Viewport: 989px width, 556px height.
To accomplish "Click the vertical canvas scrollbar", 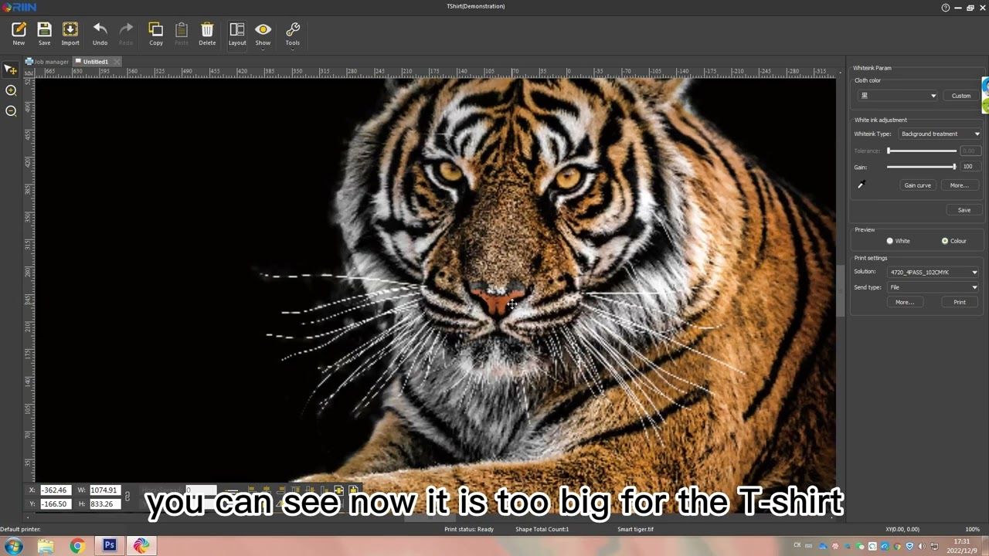I will [840, 291].
